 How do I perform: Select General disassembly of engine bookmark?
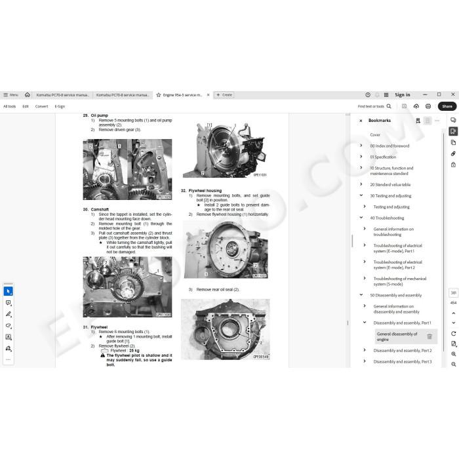tap(397, 336)
